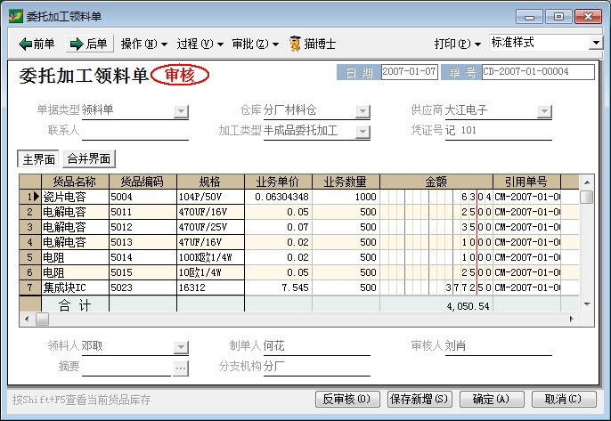Switch to the 合并界面 tab
The width and height of the screenshot is (611, 421).
(89, 159)
